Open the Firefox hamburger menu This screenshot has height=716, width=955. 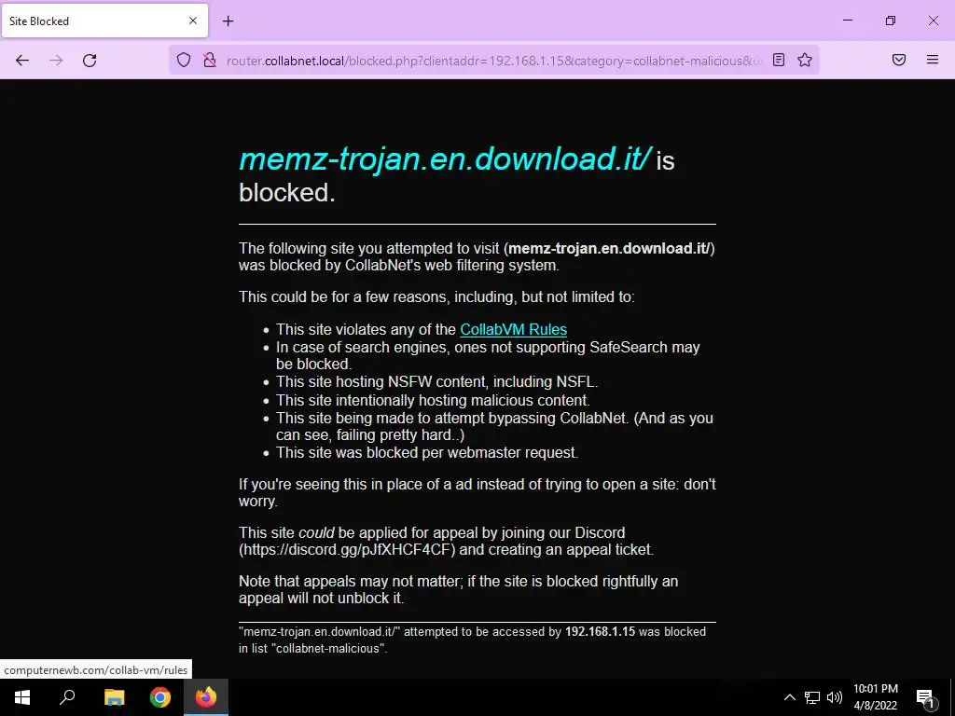pos(933,60)
